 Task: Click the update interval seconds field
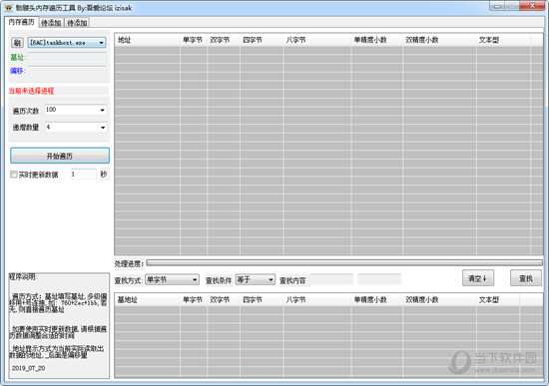pyautogui.click(x=83, y=174)
